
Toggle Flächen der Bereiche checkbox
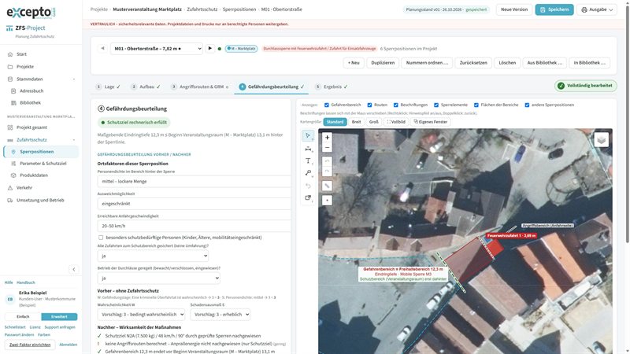476,105
